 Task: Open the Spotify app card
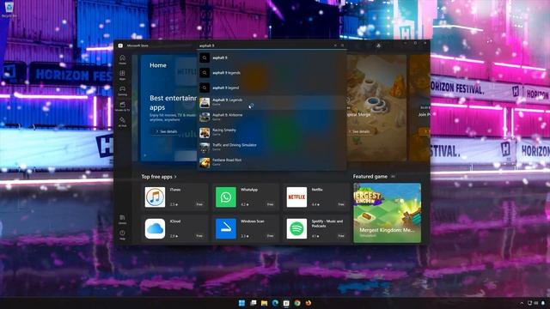tap(316, 228)
